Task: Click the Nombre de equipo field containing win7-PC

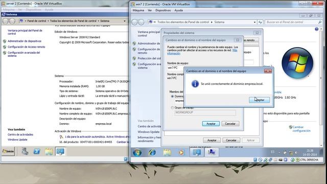Action: (175, 68)
